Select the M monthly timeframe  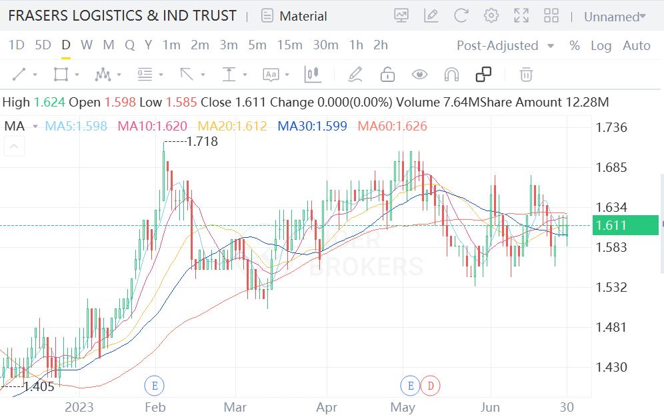109,45
